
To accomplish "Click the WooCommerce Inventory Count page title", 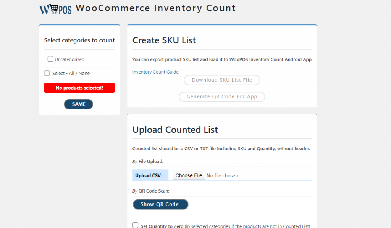I will click(x=156, y=8).
